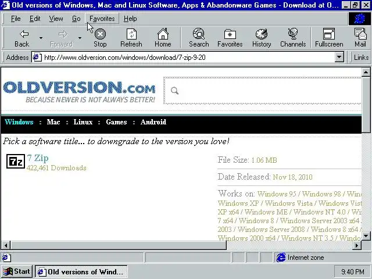Select the Old versions taskbar button
Screen dimensions: 372x279
click(81, 271)
